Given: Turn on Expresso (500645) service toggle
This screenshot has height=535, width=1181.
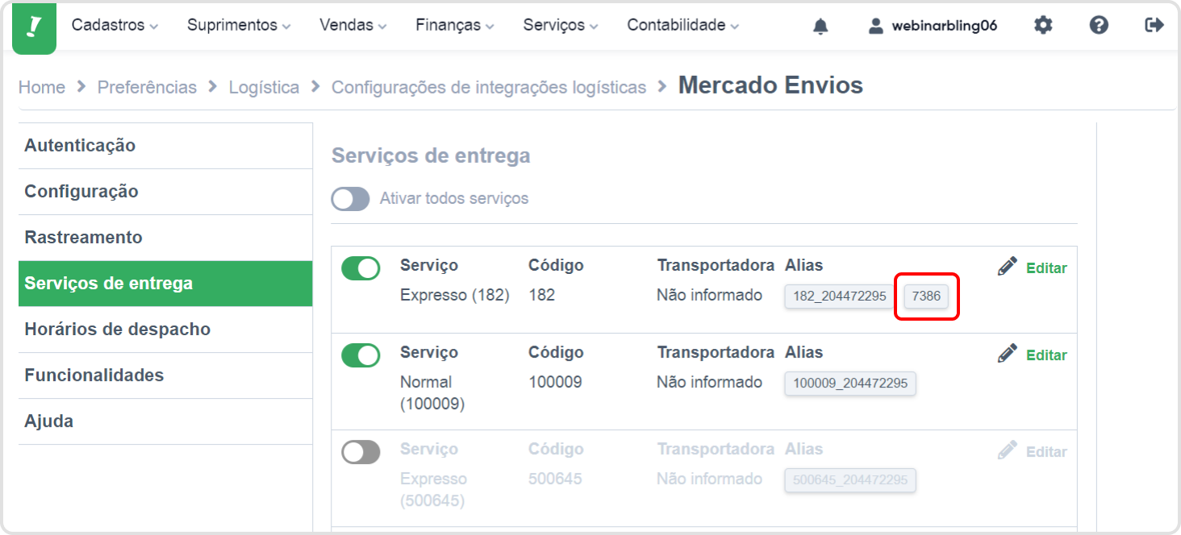Looking at the screenshot, I should coord(361,452).
